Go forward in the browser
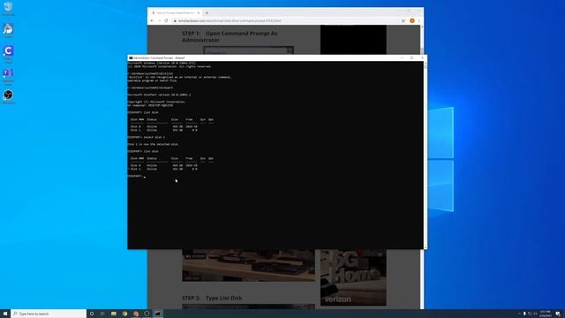 [159, 20]
